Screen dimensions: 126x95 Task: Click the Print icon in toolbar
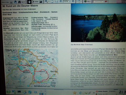click(11, 2)
